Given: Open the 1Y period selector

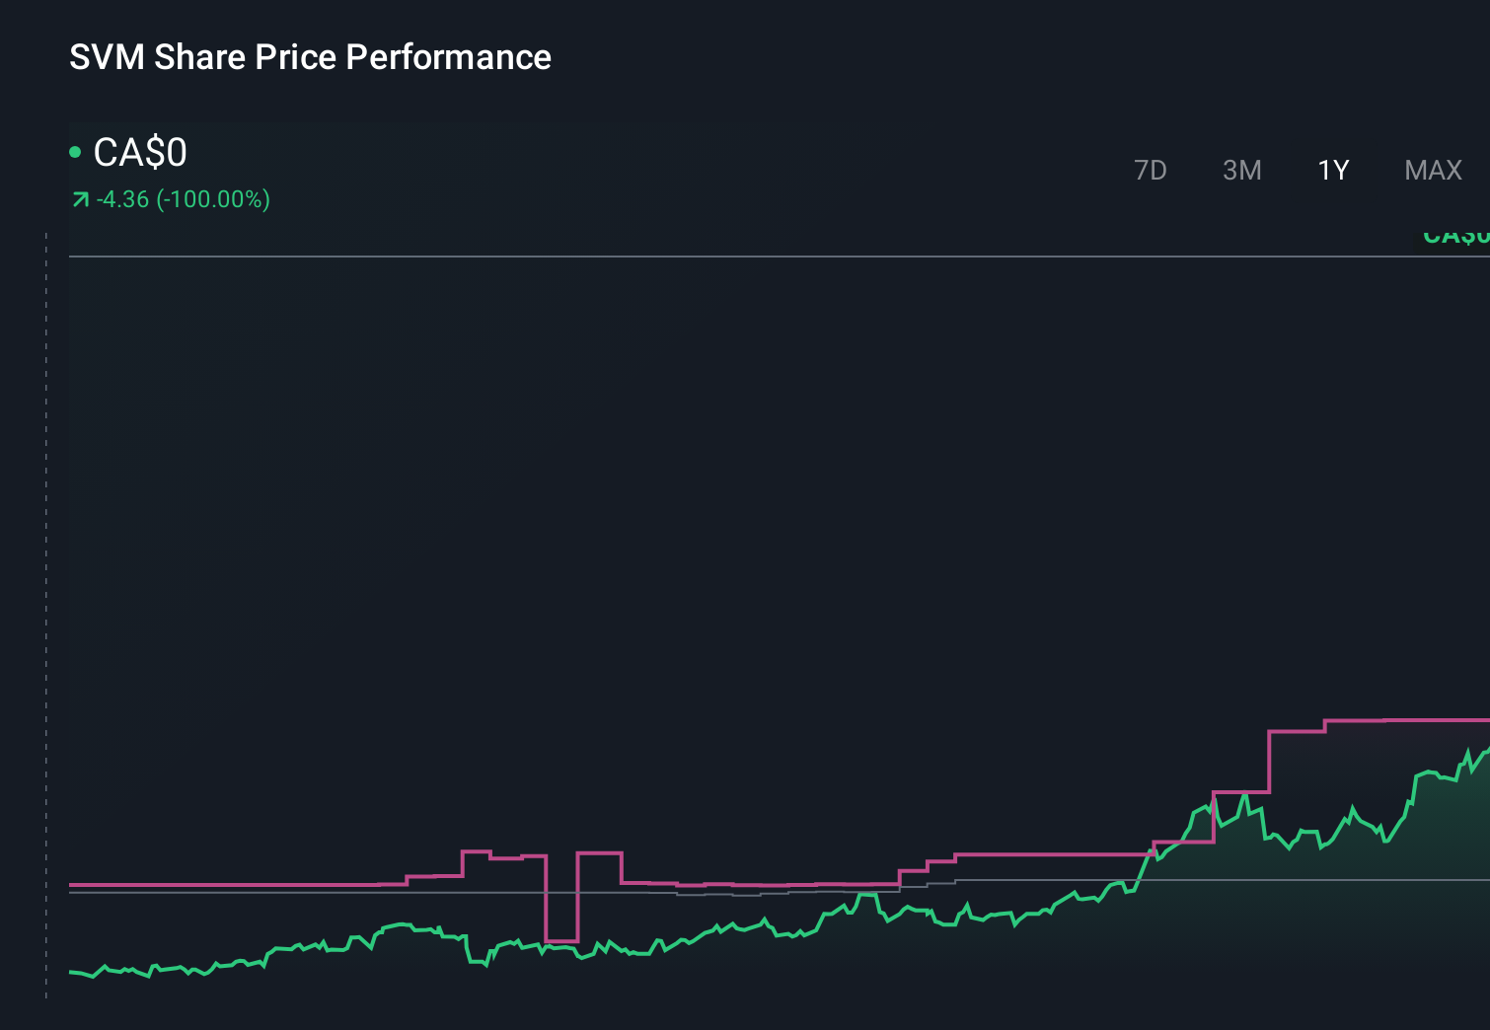Looking at the screenshot, I should tap(1333, 170).
